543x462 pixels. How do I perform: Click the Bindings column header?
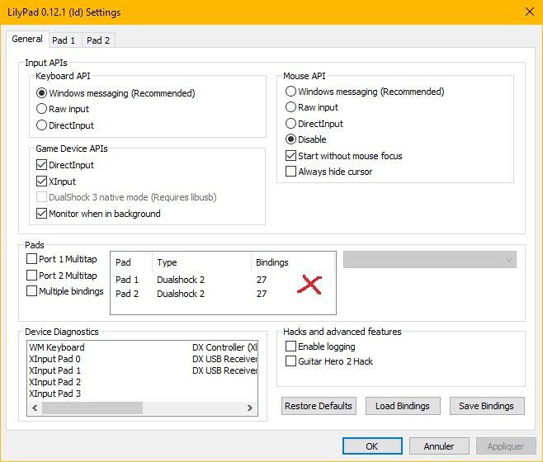click(x=272, y=262)
